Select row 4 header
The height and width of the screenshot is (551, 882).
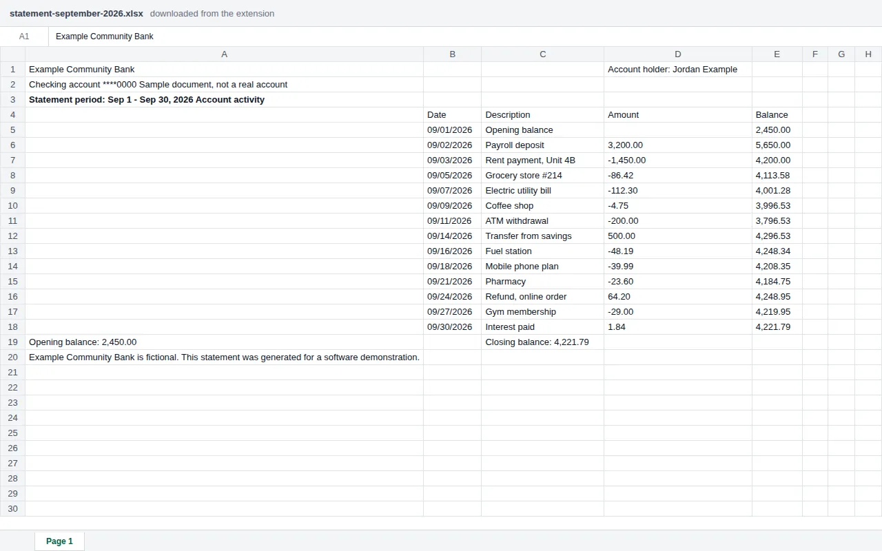(x=12, y=115)
